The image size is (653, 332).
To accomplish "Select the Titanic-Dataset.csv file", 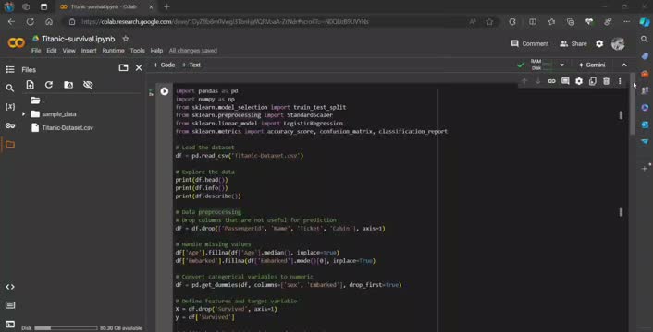I will pyautogui.click(x=68, y=128).
